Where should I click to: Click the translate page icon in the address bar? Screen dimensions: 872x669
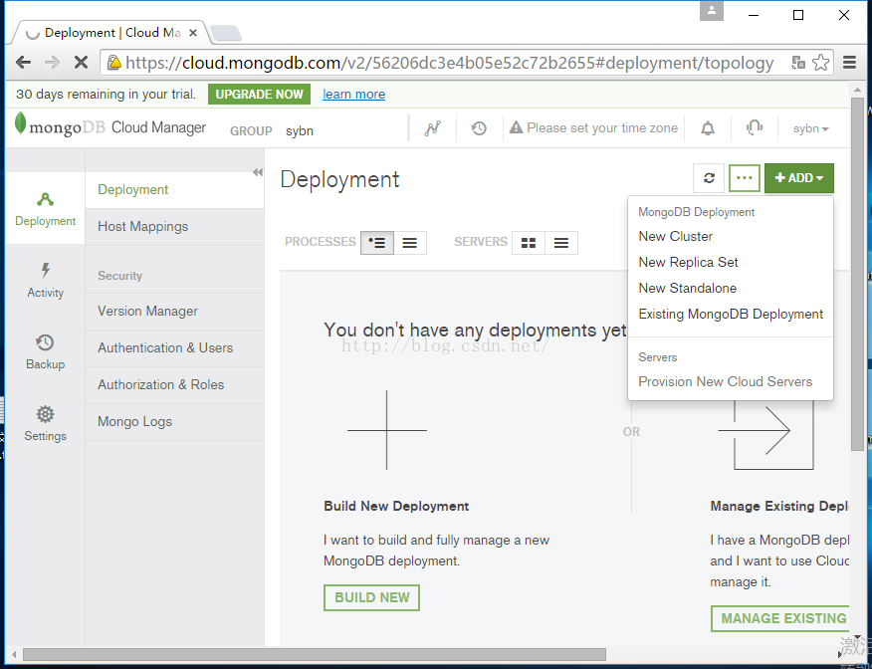click(798, 63)
